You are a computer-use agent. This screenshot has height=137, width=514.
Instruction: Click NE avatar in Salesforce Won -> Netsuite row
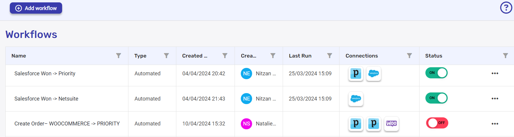pyautogui.click(x=246, y=99)
